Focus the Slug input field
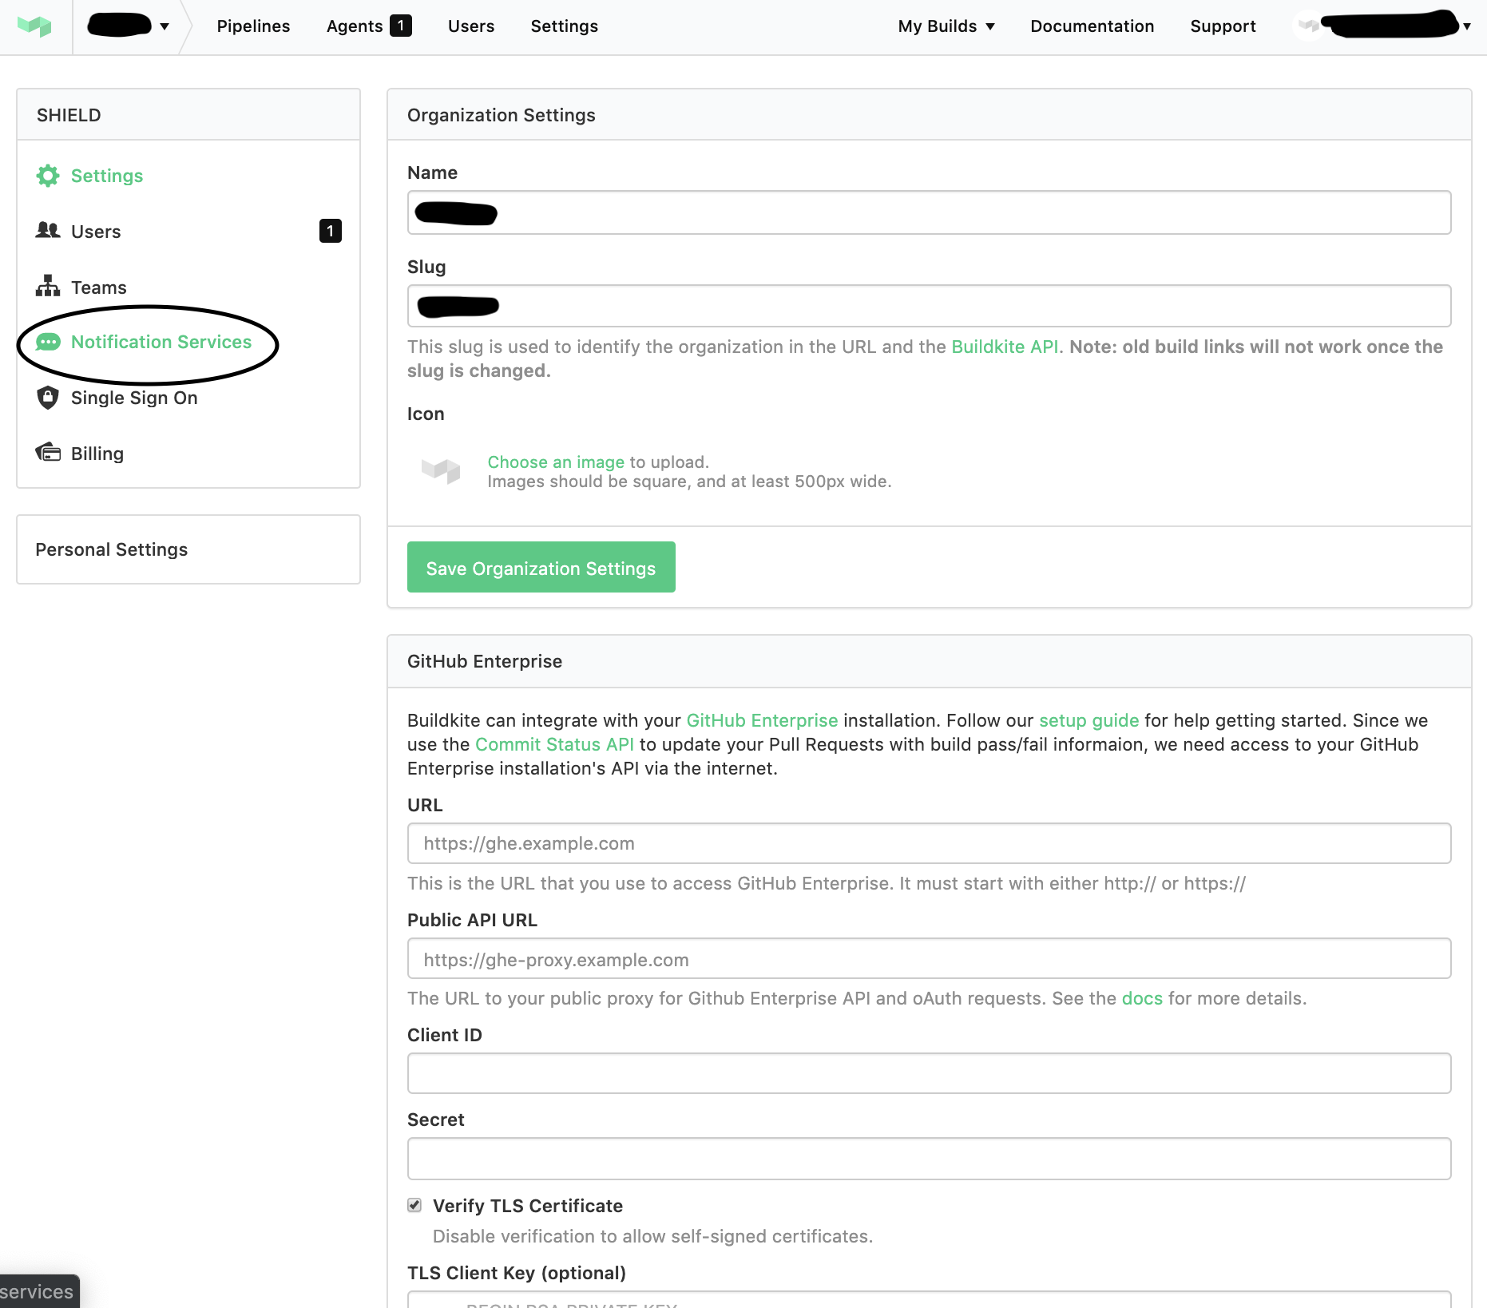Screen dimensions: 1487x1308 pyautogui.click(x=929, y=306)
